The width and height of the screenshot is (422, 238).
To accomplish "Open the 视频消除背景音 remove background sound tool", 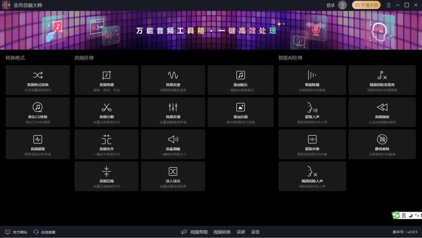I will (x=382, y=80).
